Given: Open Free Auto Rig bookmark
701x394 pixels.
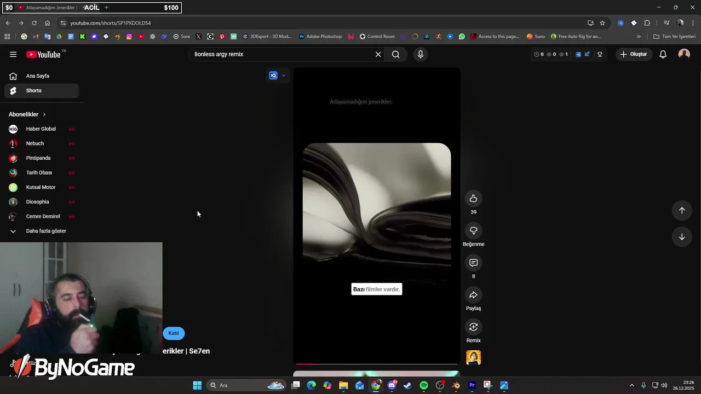Looking at the screenshot, I should pyautogui.click(x=576, y=37).
